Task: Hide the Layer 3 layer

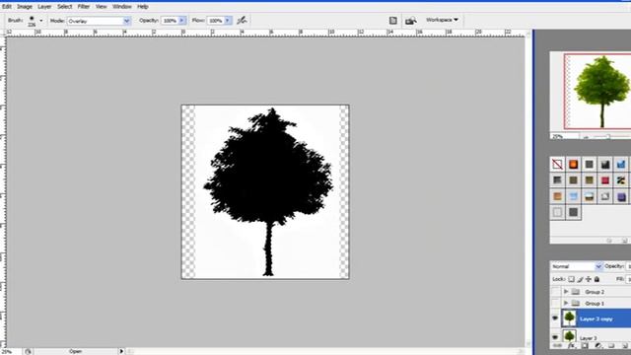Action: (555, 337)
